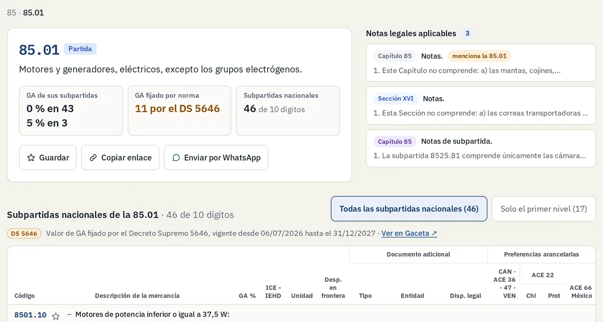Screen dimensions: 603x322
Task: Click '46 de 10 dígitos' subpartidas card value
Action: tap(274, 109)
